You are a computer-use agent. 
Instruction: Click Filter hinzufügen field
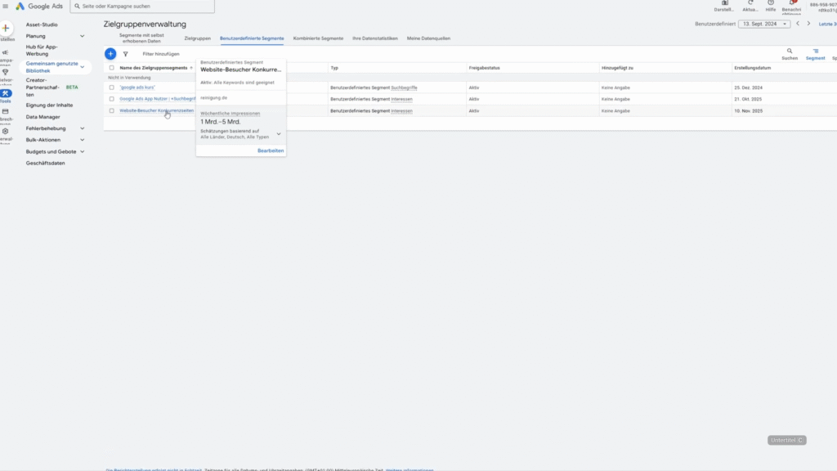(x=161, y=54)
